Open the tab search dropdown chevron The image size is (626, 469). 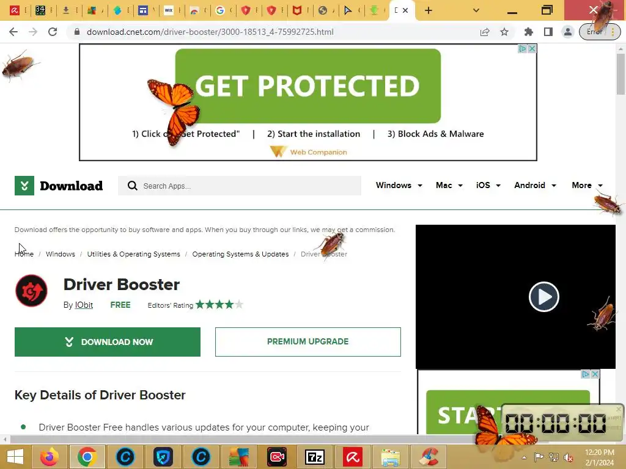pyautogui.click(x=476, y=10)
